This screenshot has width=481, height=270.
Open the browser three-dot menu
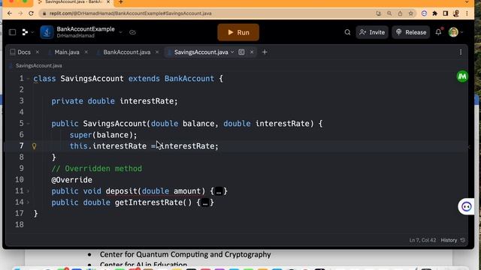[467, 13]
